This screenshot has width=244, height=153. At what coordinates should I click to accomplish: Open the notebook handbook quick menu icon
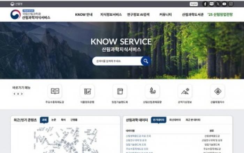pyautogui.click(x=120, y=91)
